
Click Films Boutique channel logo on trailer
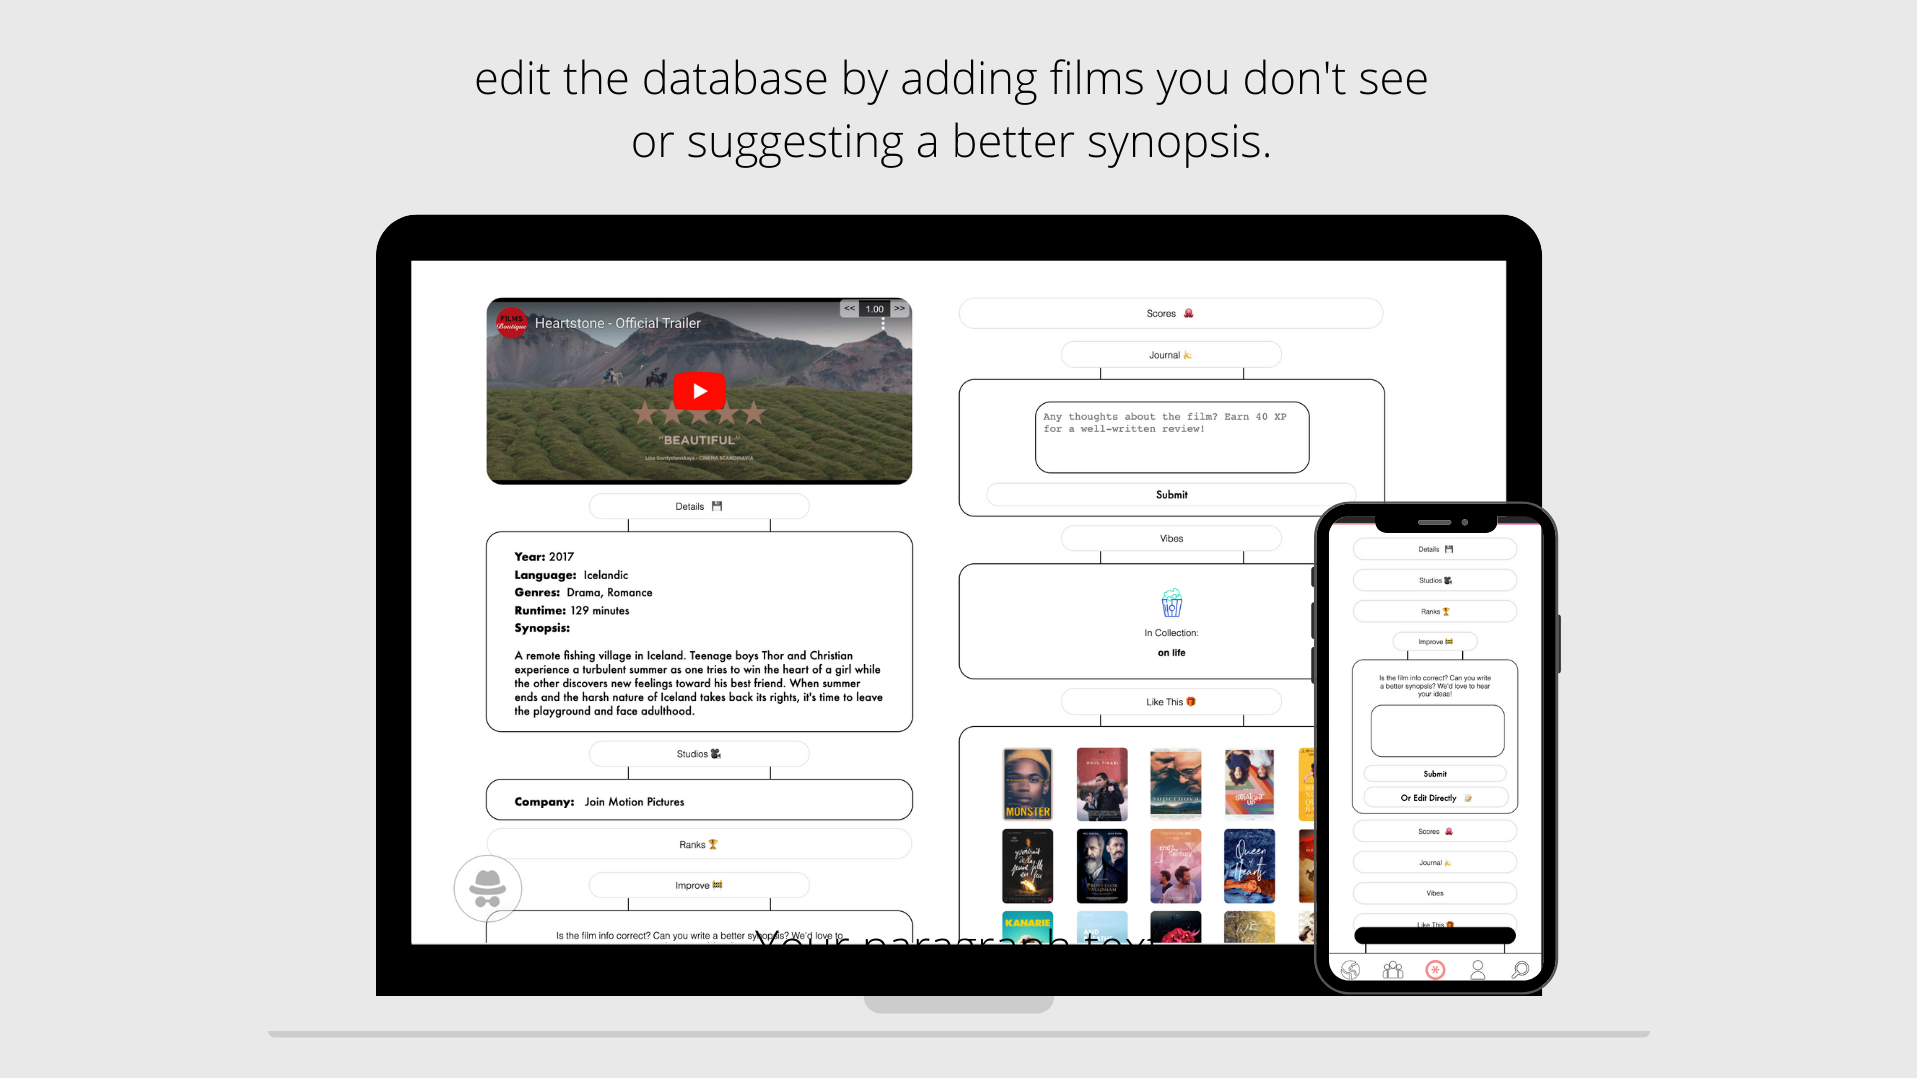[x=512, y=323]
